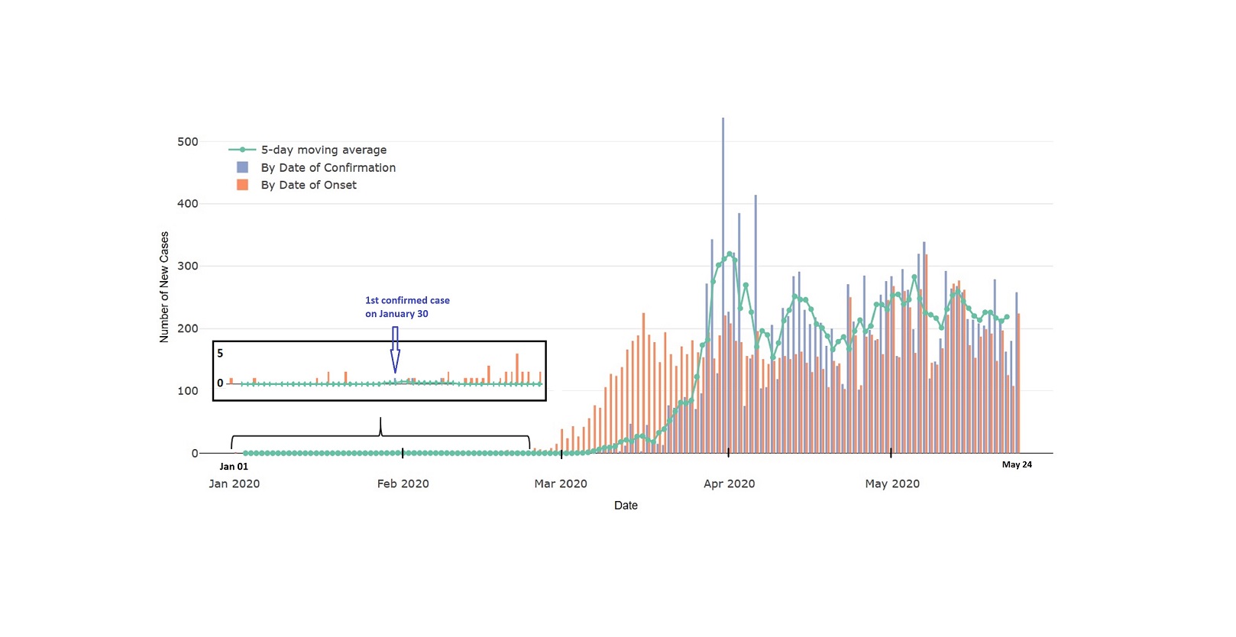Image resolution: width=1236 pixels, height=637 pixels.
Task: Toggle the 'By Date of Onset' legend label
Action: click(x=309, y=185)
